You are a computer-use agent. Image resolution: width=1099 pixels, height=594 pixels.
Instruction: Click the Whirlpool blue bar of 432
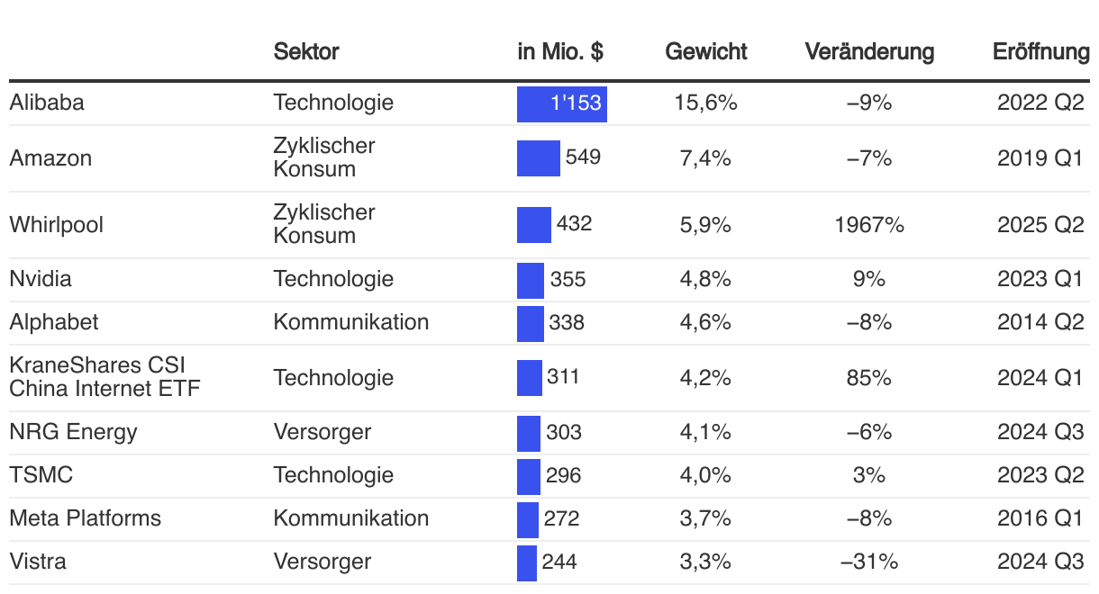534,225
